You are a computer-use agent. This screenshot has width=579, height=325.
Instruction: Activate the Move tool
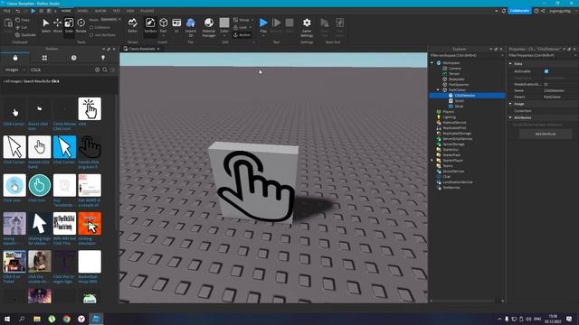[58, 25]
